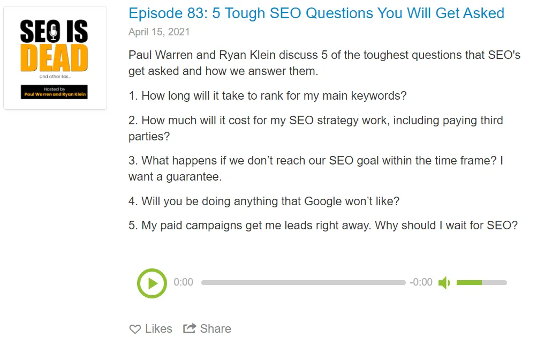Click the Paul Warren and Ryan Klein description
Viewport: 537px width, 337px height.
tap(324, 63)
